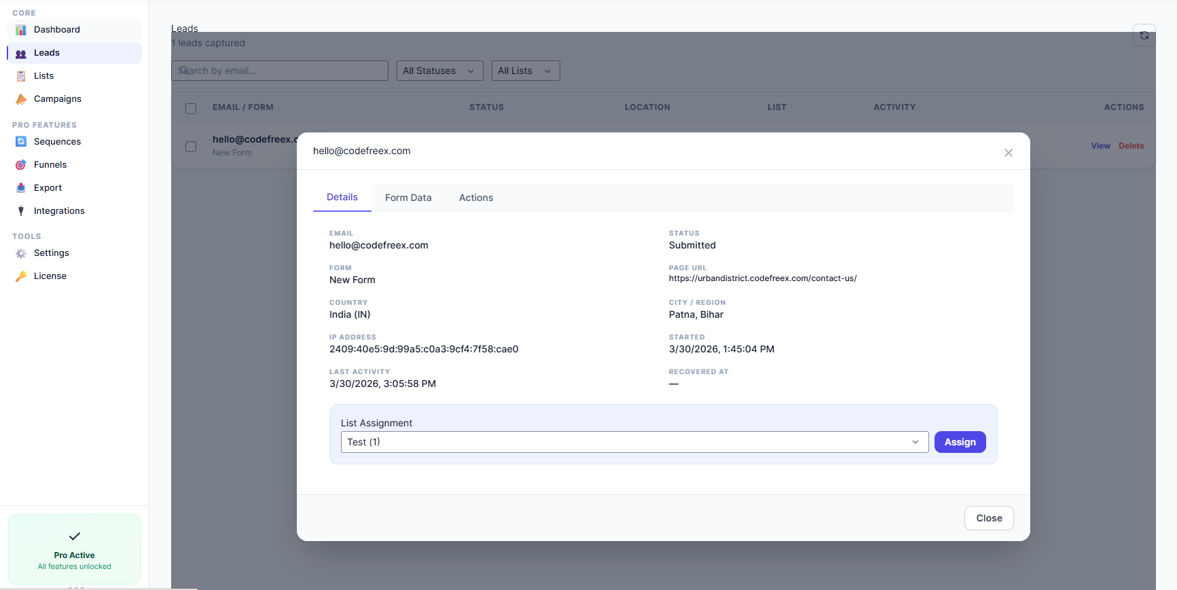Open Integrations menu item

pyautogui.click(x=75, y=211)
